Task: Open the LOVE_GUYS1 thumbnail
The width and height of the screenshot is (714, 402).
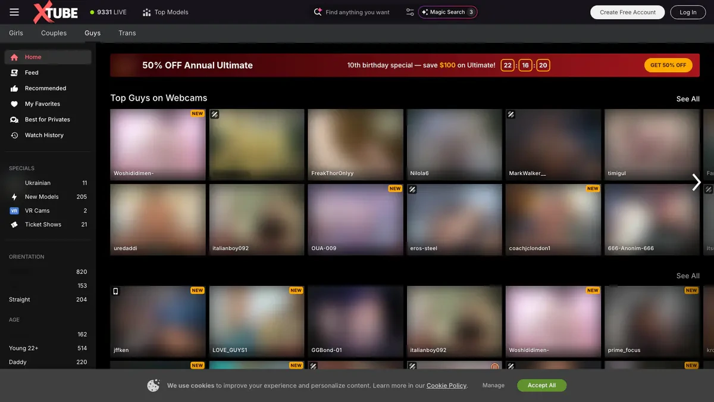Action: pos(256,321)
